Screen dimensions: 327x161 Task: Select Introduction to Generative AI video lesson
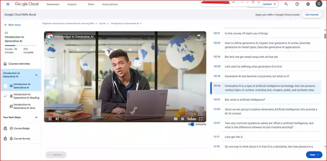click(x=22, y=86)
